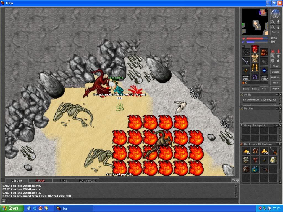
Task: Click the Centre minimap button
Action: tap(276, 32)
